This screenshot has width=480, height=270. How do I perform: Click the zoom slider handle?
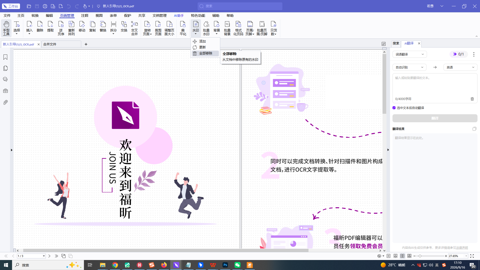coord(420,256)
